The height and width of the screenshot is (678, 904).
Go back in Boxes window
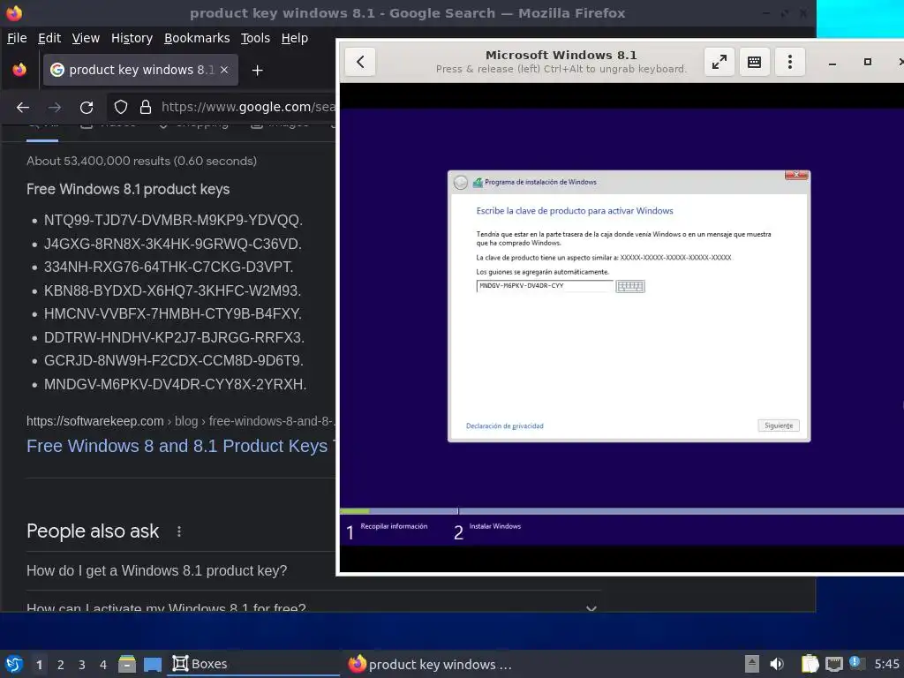click(x=360, y=62)
